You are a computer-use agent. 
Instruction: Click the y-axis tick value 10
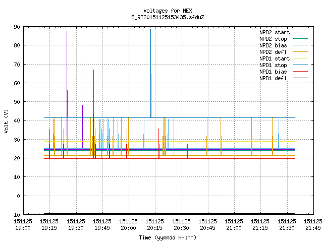click(17, 177)
